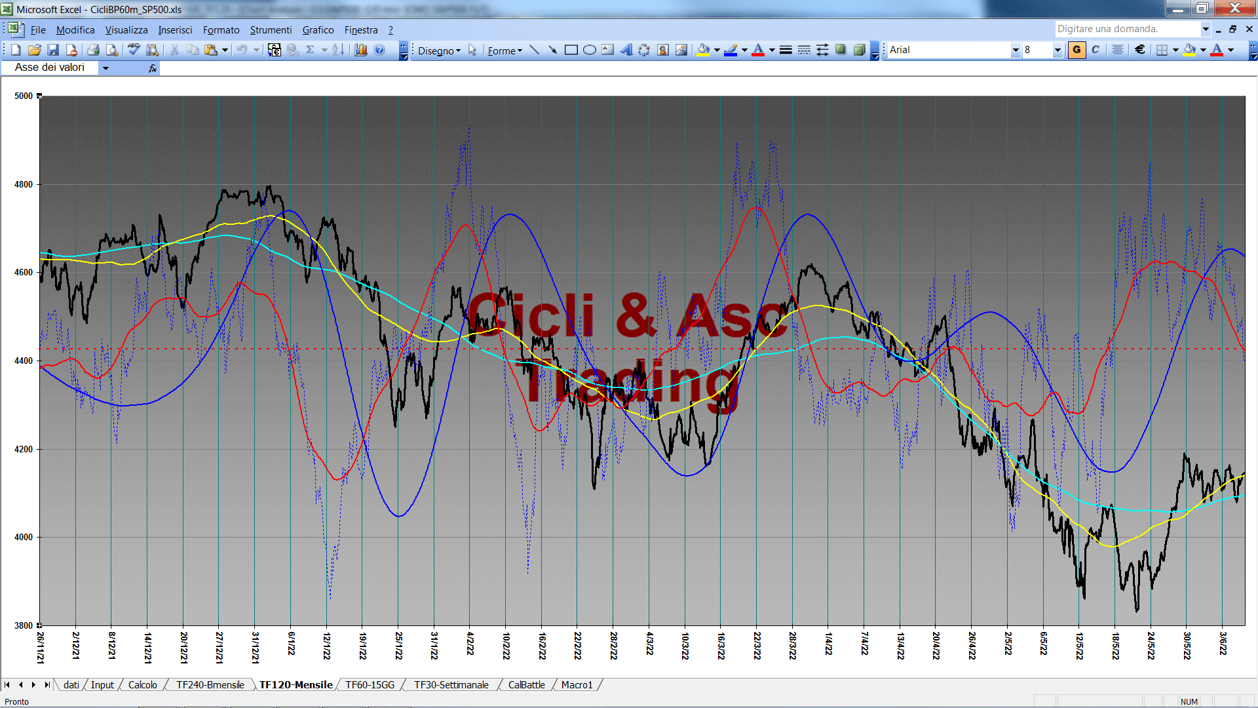Expand the Paste options arrow

tap(225, 50)
